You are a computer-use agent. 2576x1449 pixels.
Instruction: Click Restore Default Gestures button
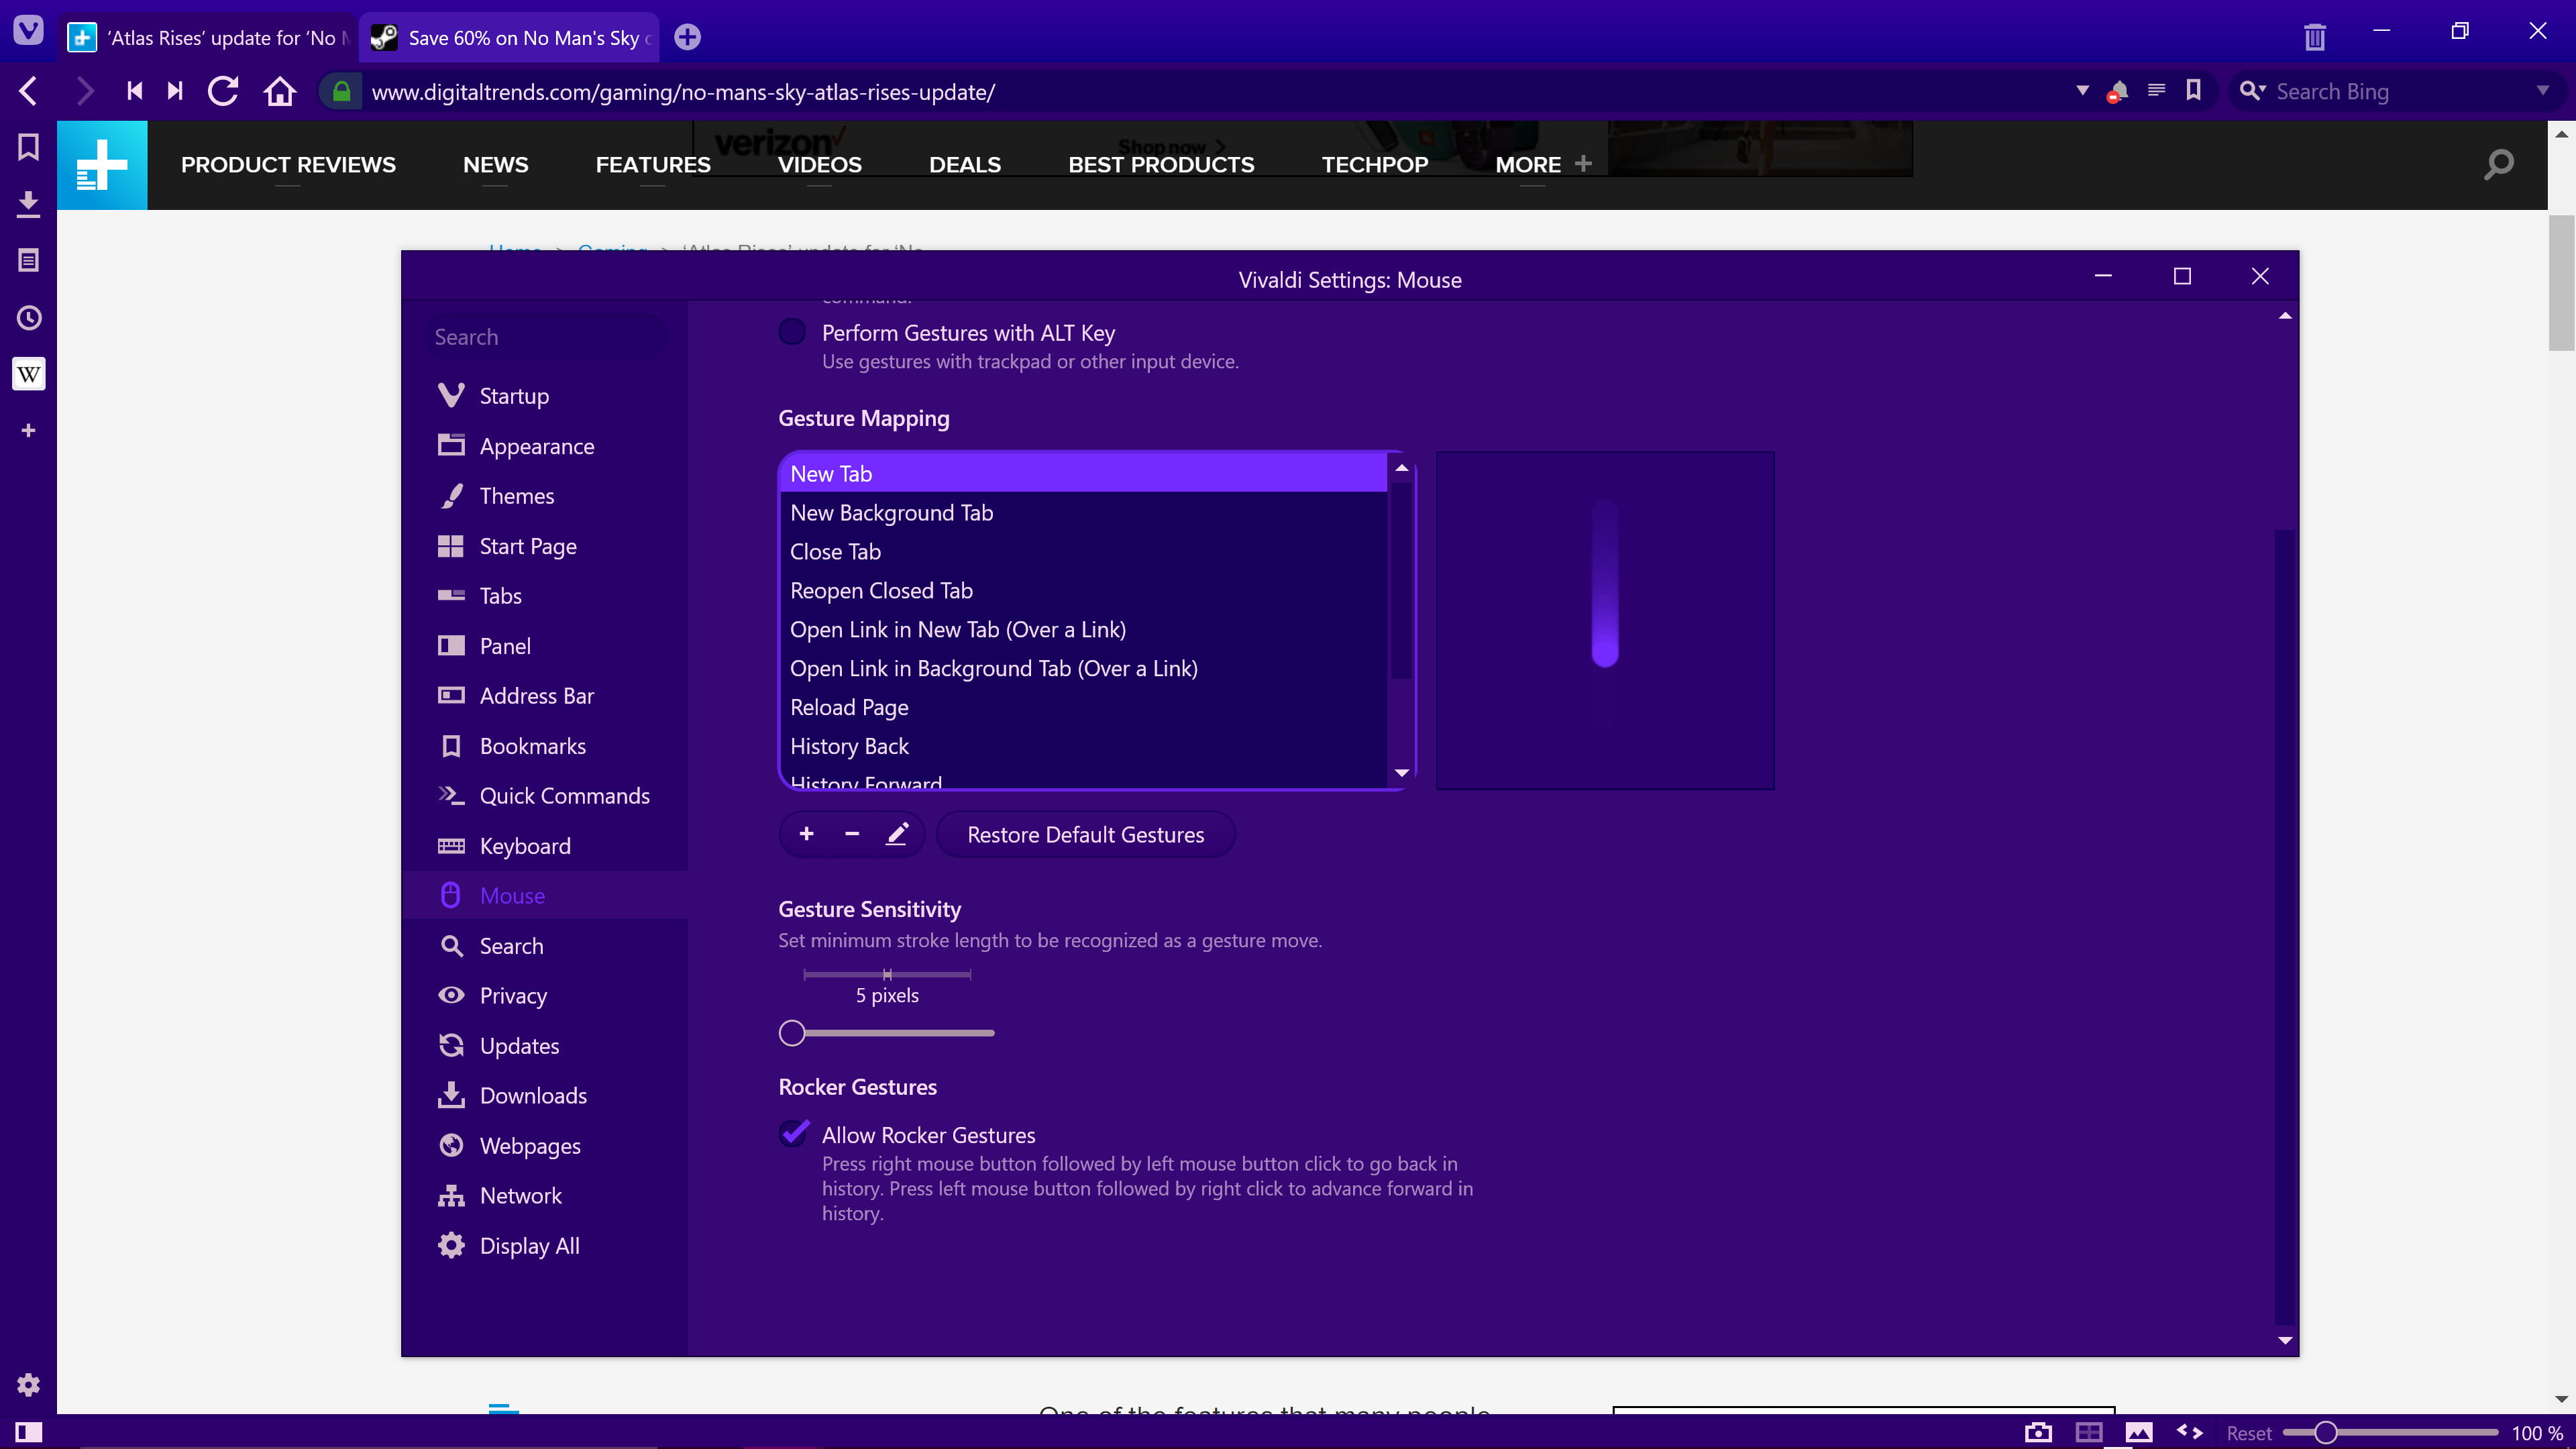point(1085,834)
